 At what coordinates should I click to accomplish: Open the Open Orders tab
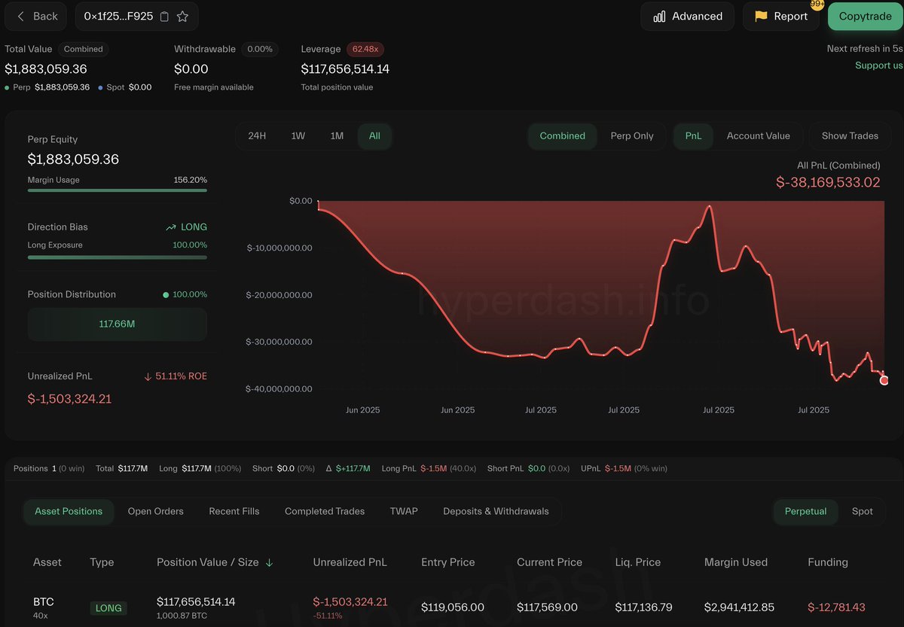tap(155, 511)
